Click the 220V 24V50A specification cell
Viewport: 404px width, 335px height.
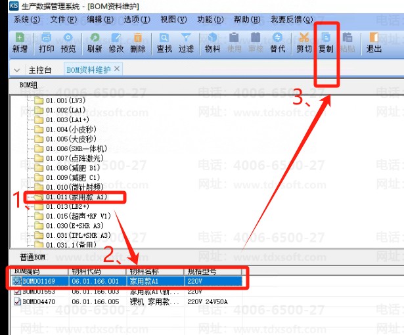208,301
